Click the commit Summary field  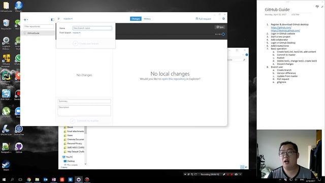pyautogui.click(x=84, y=101)
